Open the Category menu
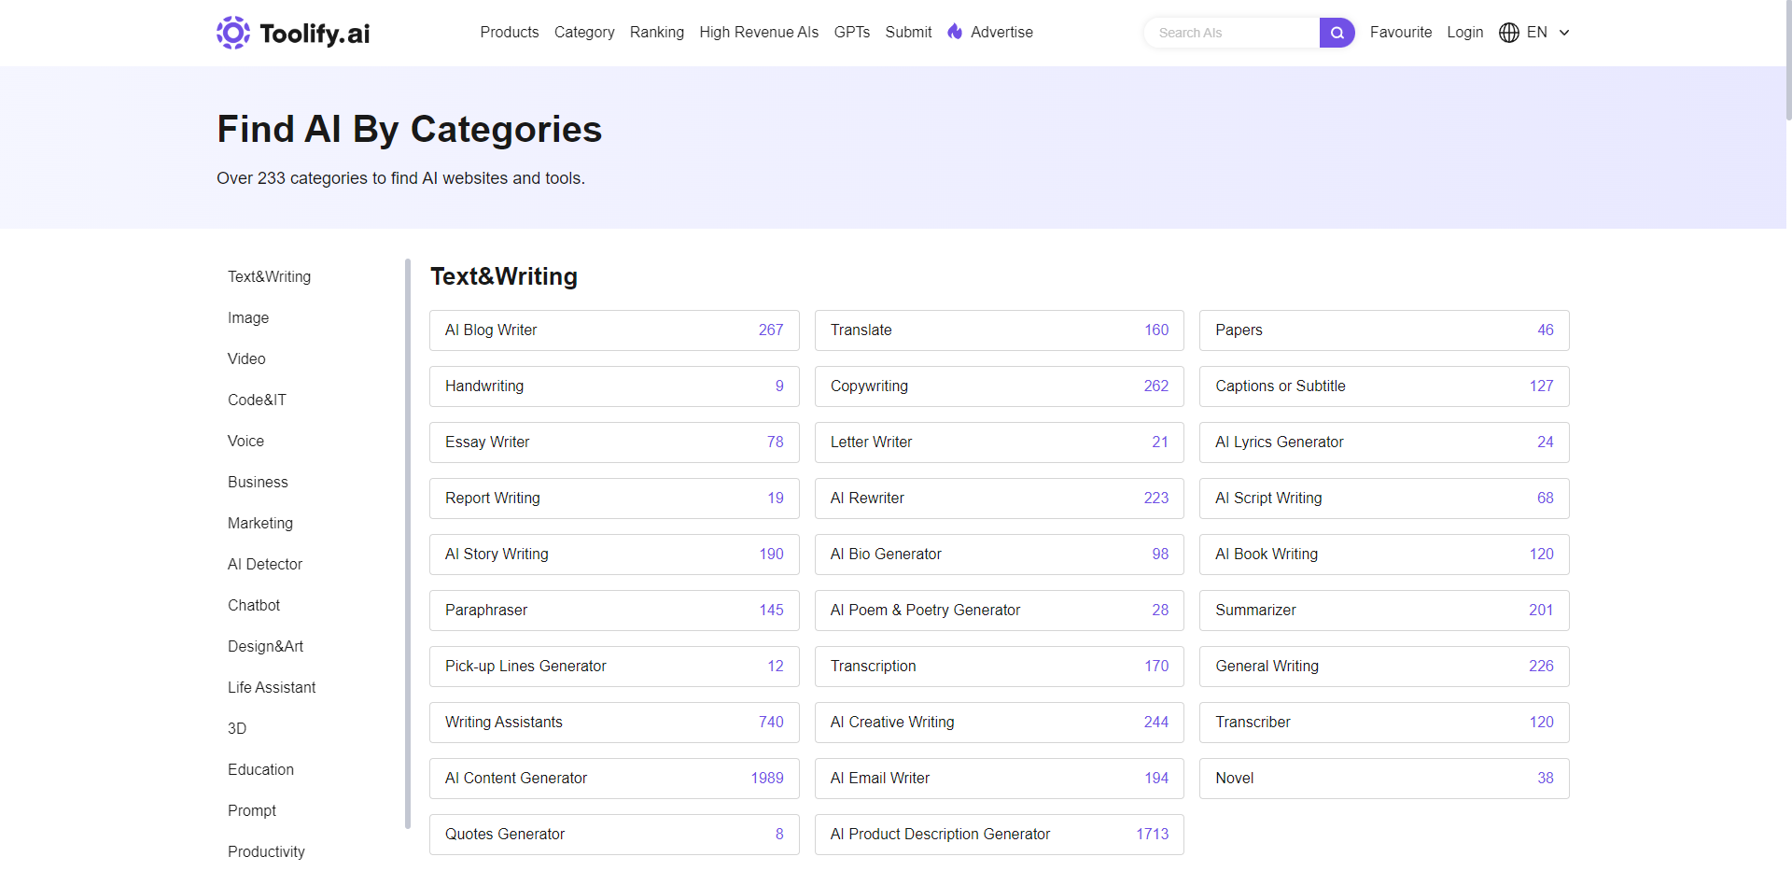The width and height of the screenshot is (1792, 885). 584,32
